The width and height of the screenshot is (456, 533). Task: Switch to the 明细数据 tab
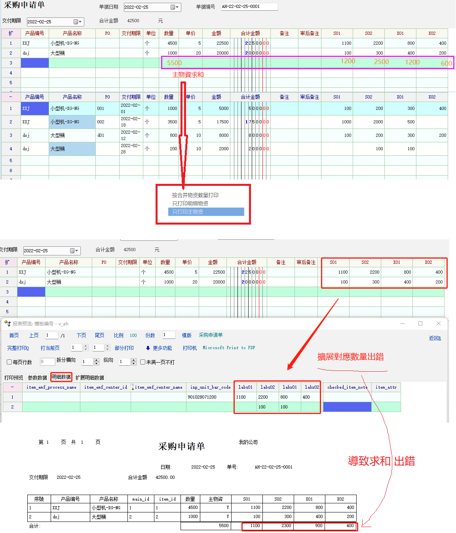tap(61, 377)
